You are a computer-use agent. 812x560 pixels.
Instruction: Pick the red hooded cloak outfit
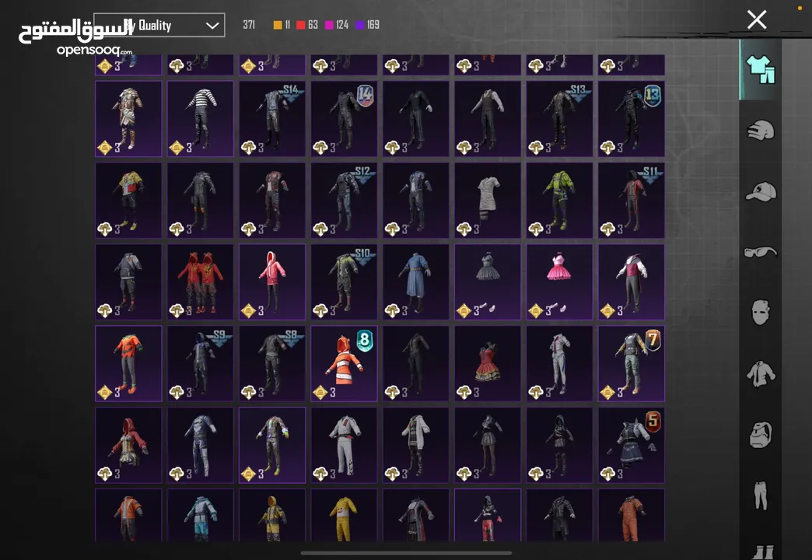tap(128, 446)
